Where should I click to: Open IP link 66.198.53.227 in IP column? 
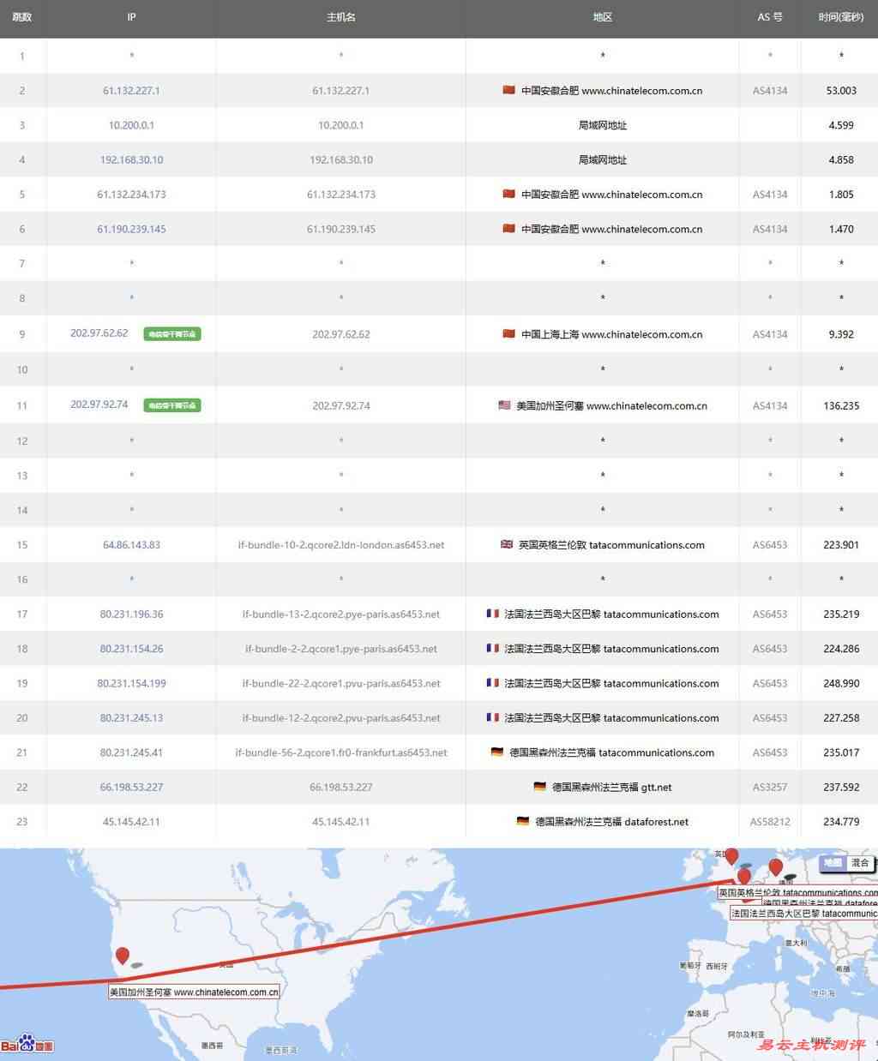pyautogui.click(x=131, y=787)
